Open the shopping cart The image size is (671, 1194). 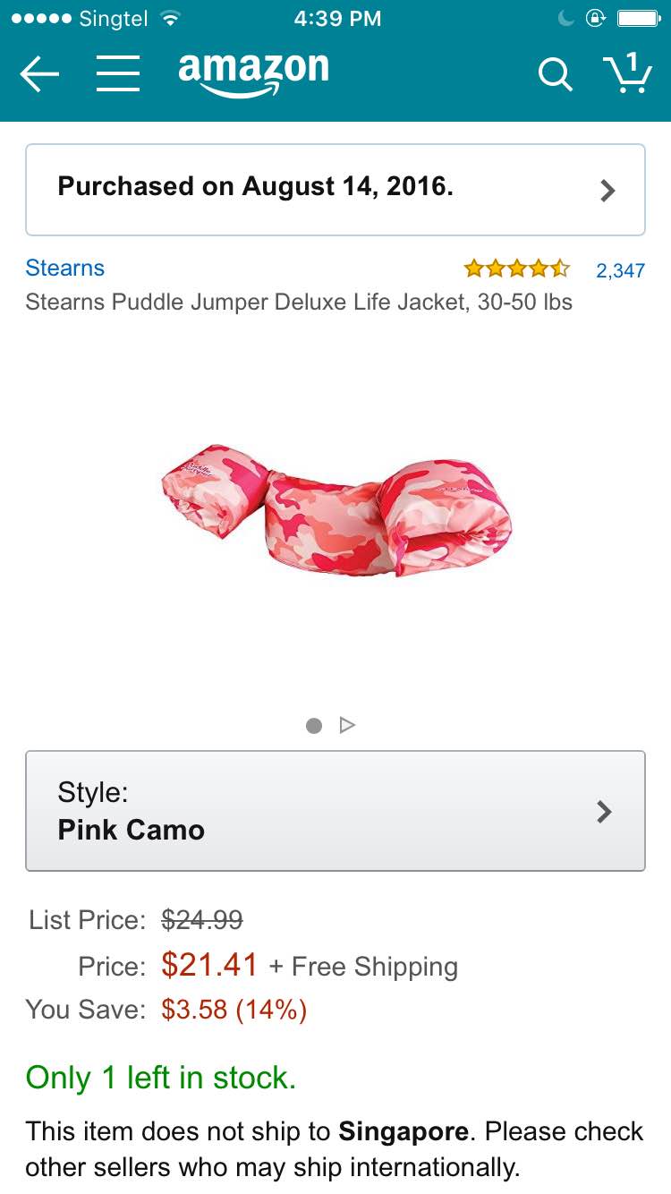(x=626, y=72)
